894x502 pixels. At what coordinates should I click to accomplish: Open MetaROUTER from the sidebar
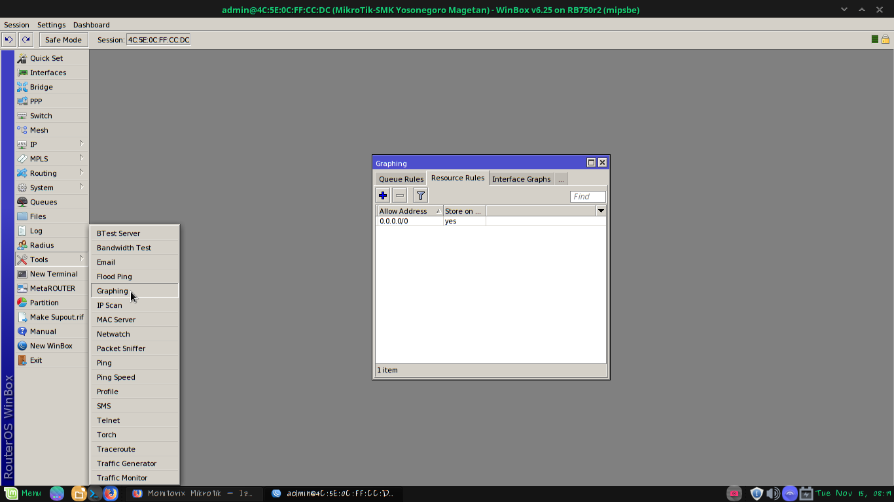[52, 288]
